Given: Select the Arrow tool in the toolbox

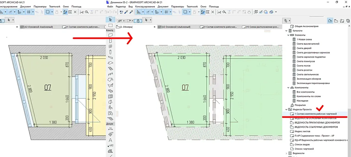Looking at the screenshot, I should click(110, 20).
